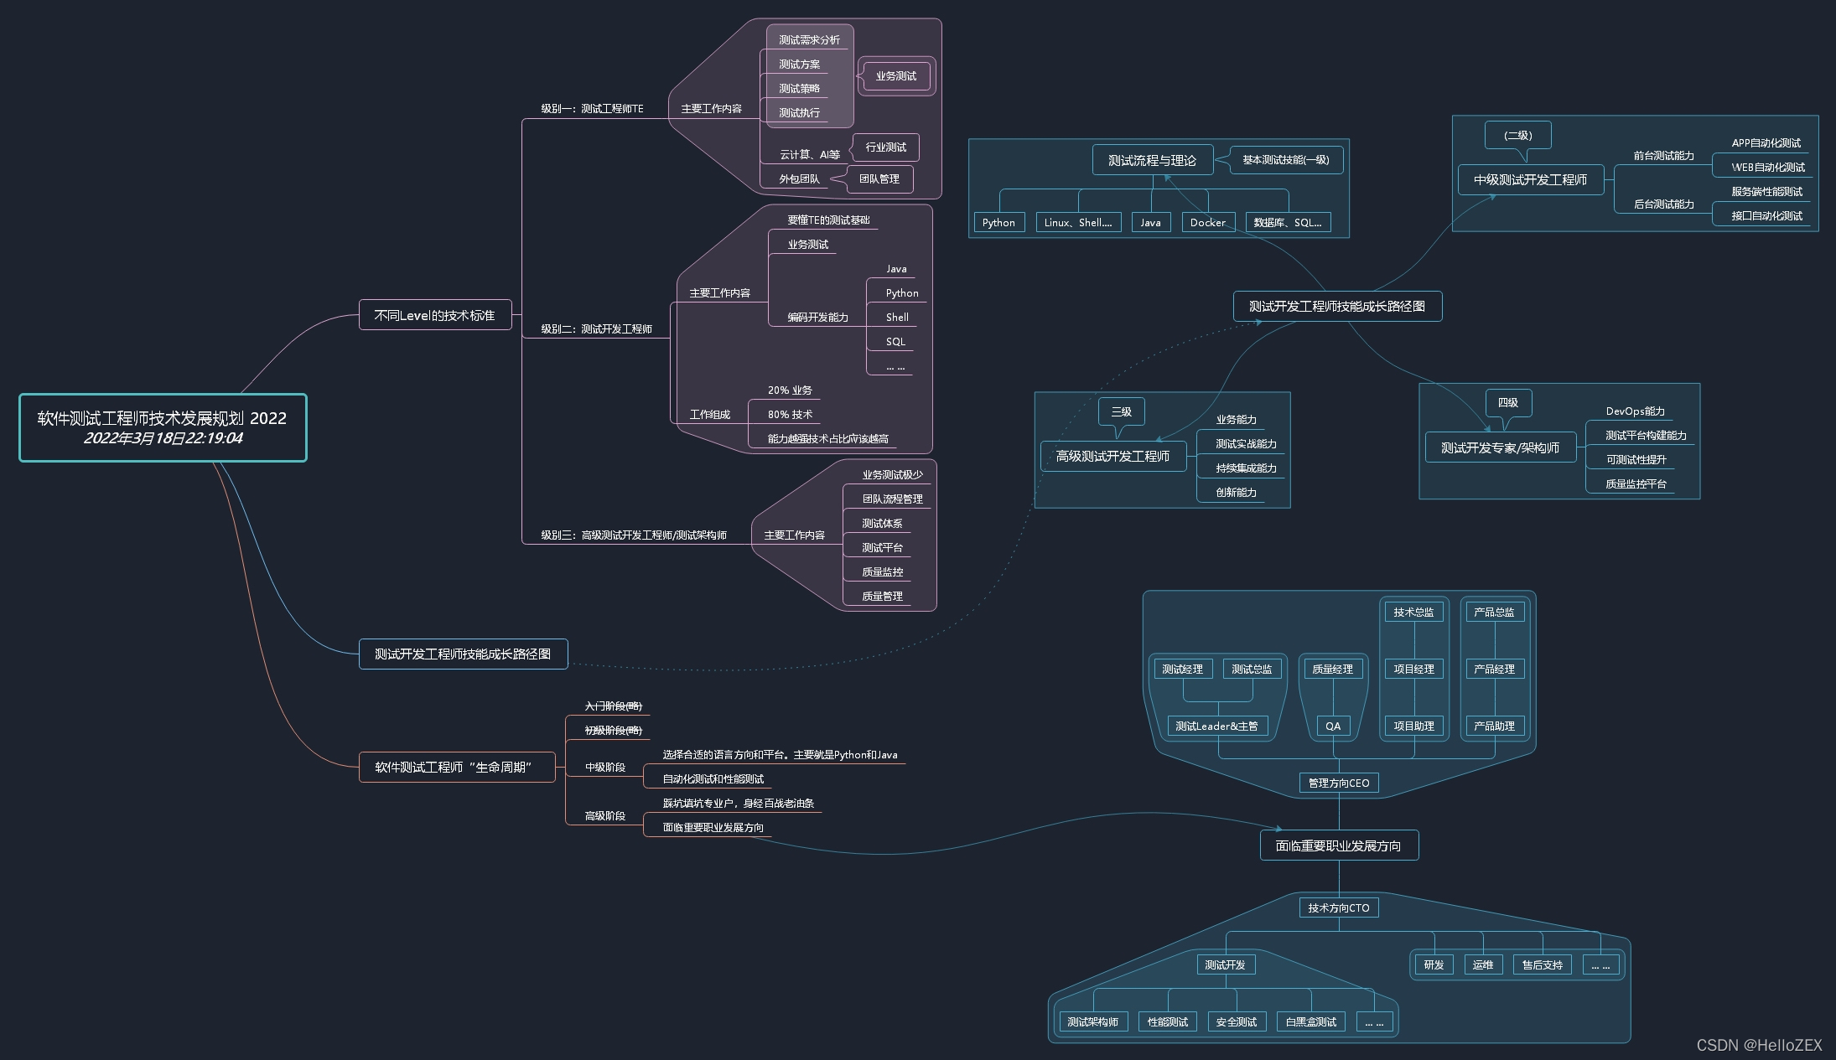Select the 技术方向CTO box
This screenshot has width=1836, height=1060.
(1338, 907)
